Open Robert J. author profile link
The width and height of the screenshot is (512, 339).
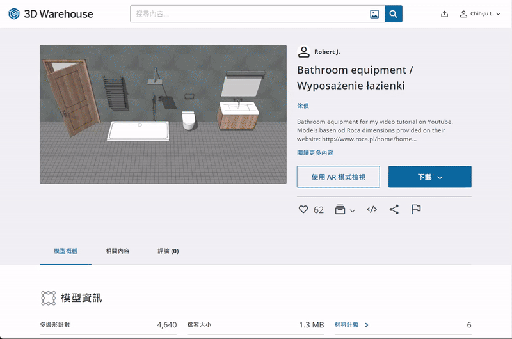click(327, 52)
